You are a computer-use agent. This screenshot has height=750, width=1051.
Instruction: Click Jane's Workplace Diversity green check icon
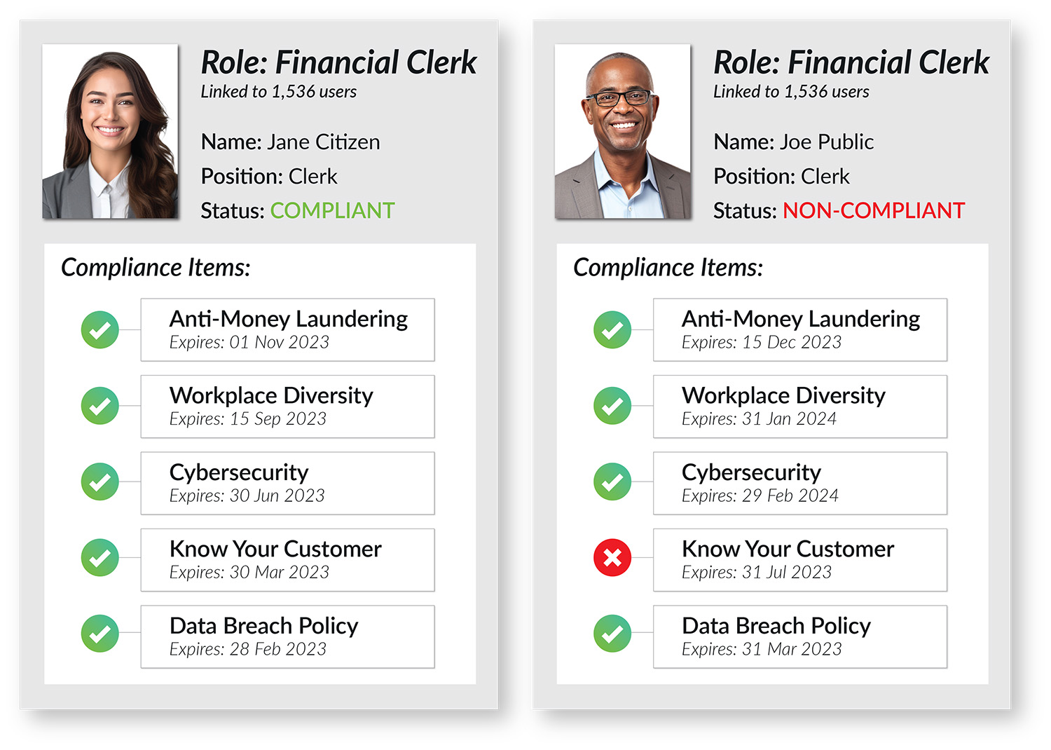pos(100,406)
